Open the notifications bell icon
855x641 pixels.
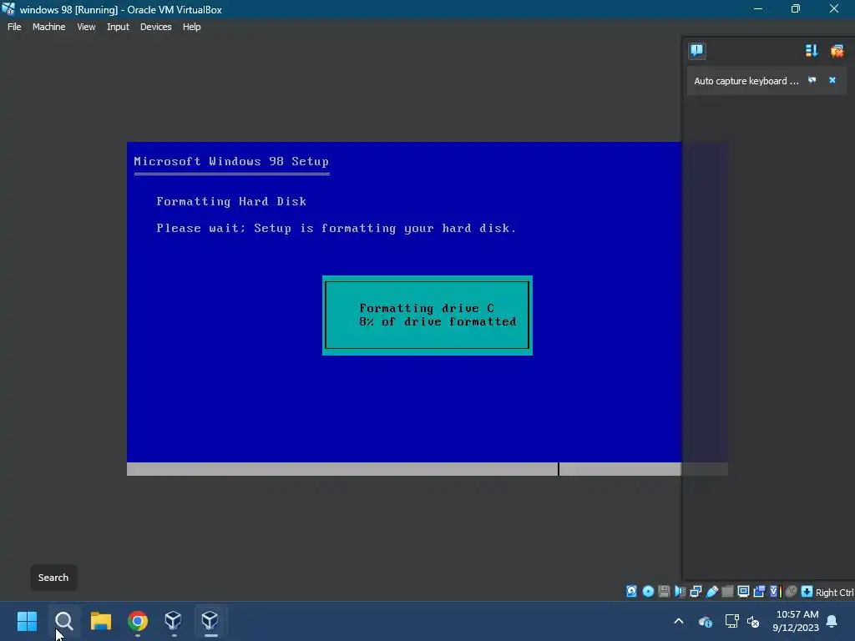click(x=832, y=621)
